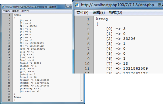Open 格式(O) menu in the small left window
Image resolution: width=163 pixels, height=104 pixels.
[x=25, y=11]
